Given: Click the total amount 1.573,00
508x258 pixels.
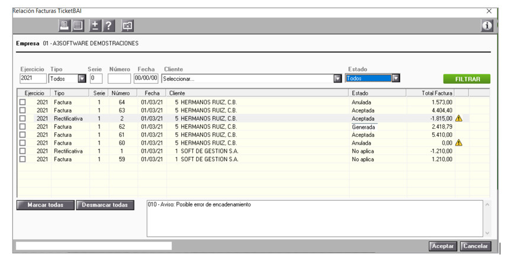Looking at the screenshot, I should click(442, 102).
